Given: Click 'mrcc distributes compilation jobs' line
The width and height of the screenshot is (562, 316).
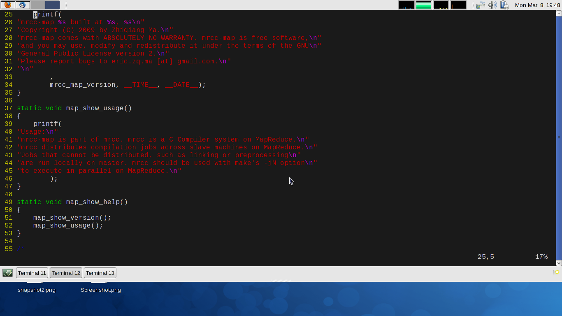Looking at the screenshot, I should coord(167,147).
